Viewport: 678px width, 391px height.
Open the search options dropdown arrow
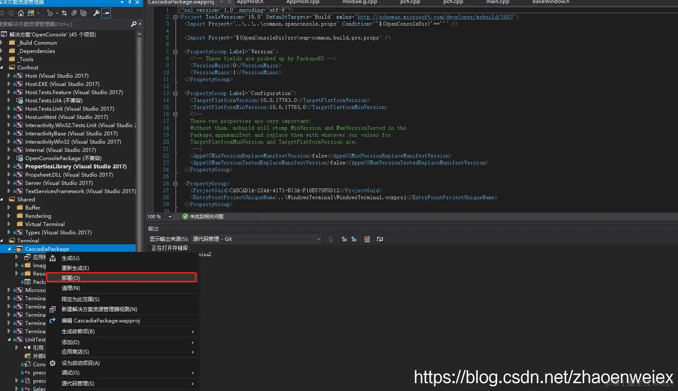point(140,24)
